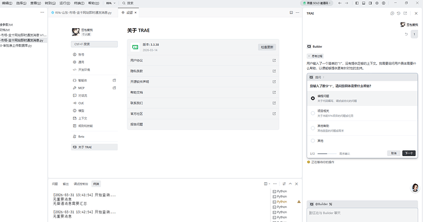This screenshot has width=423, height=222.
Task: Start a new chat in TRAE panel
Action: 392,13
